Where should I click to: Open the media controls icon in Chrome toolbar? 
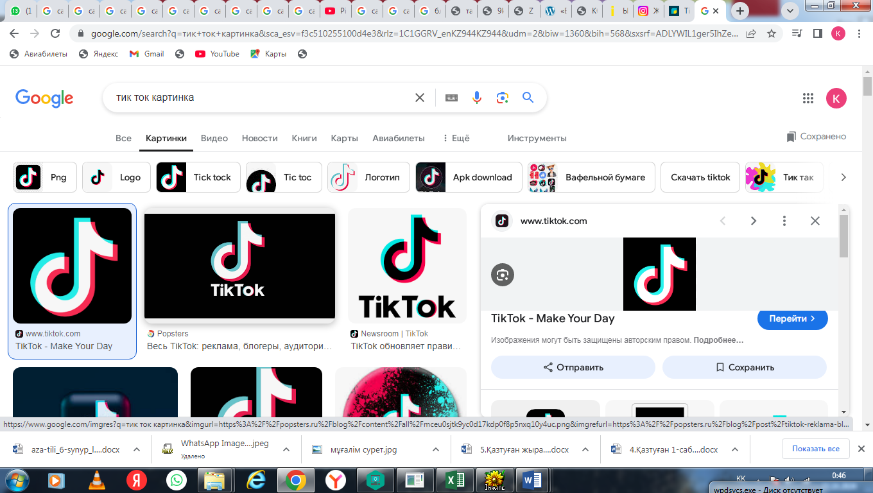pos(797,33)
